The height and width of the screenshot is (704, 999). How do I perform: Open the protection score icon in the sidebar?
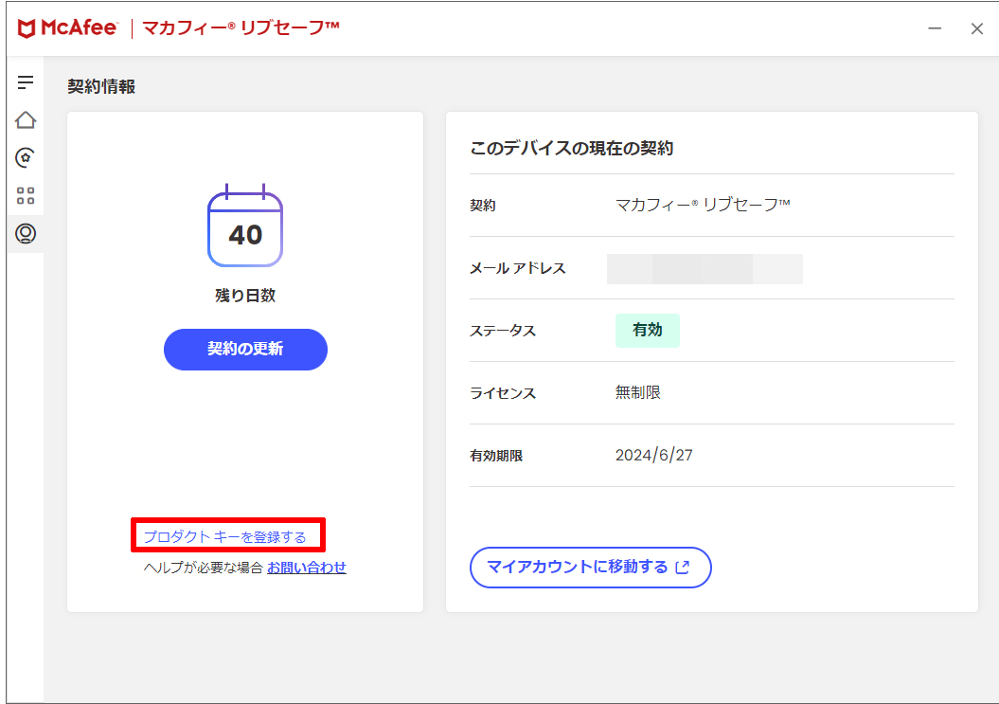pos(26,157)
